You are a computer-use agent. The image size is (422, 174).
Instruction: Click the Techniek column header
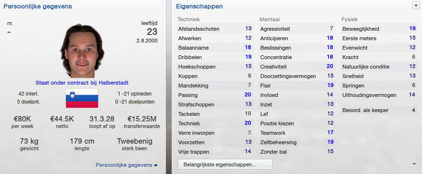(188, 19)
